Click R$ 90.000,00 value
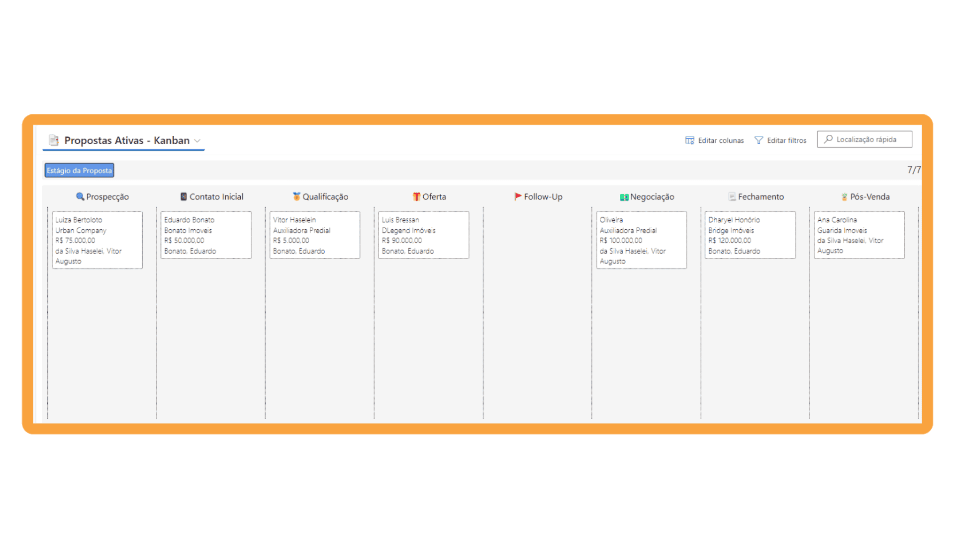The image size is (955, 537). tap(402, 240)
